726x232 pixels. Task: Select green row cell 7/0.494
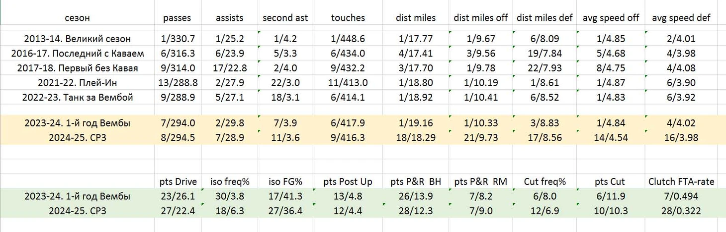tap(681, 196)
